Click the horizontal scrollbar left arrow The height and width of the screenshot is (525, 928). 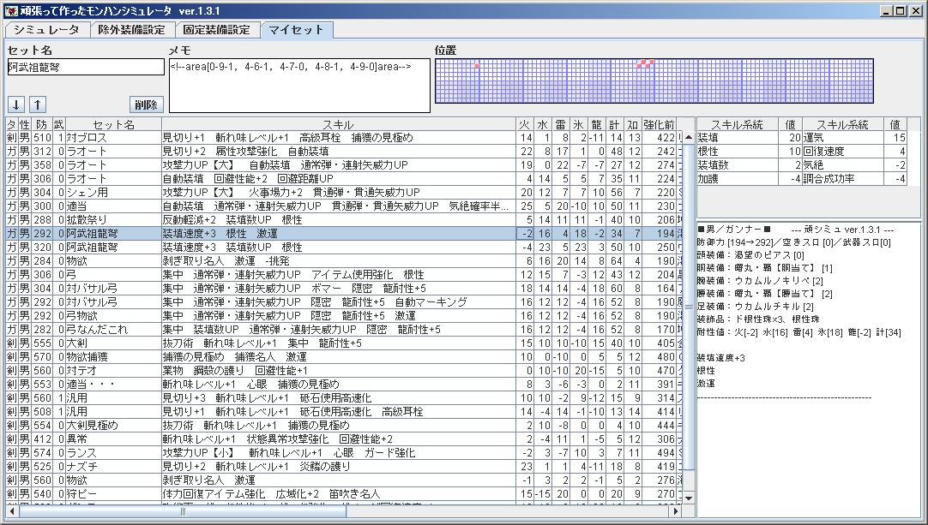click(x=11, y=511)
